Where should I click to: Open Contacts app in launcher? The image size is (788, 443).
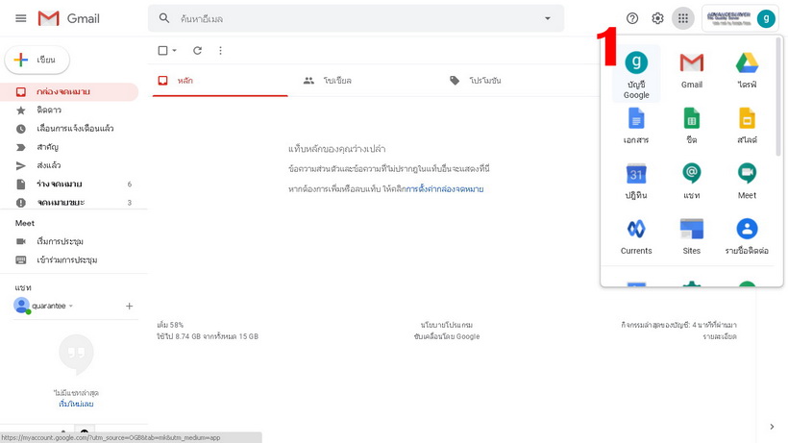pyautogui.click(x=747, y=236)
